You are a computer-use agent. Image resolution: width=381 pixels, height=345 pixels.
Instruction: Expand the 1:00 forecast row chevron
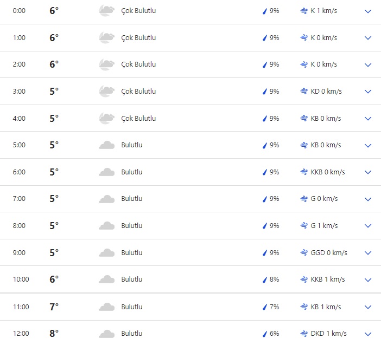[368, 38]
